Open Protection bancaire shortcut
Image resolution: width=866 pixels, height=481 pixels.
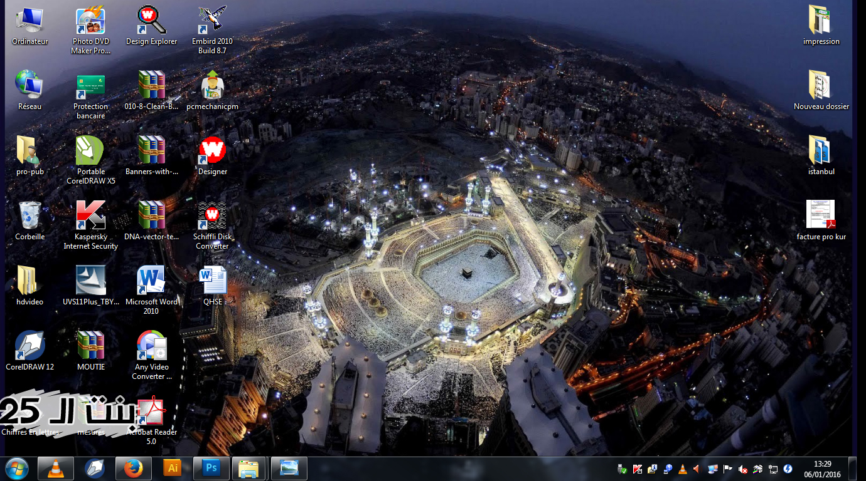[90, 96]
